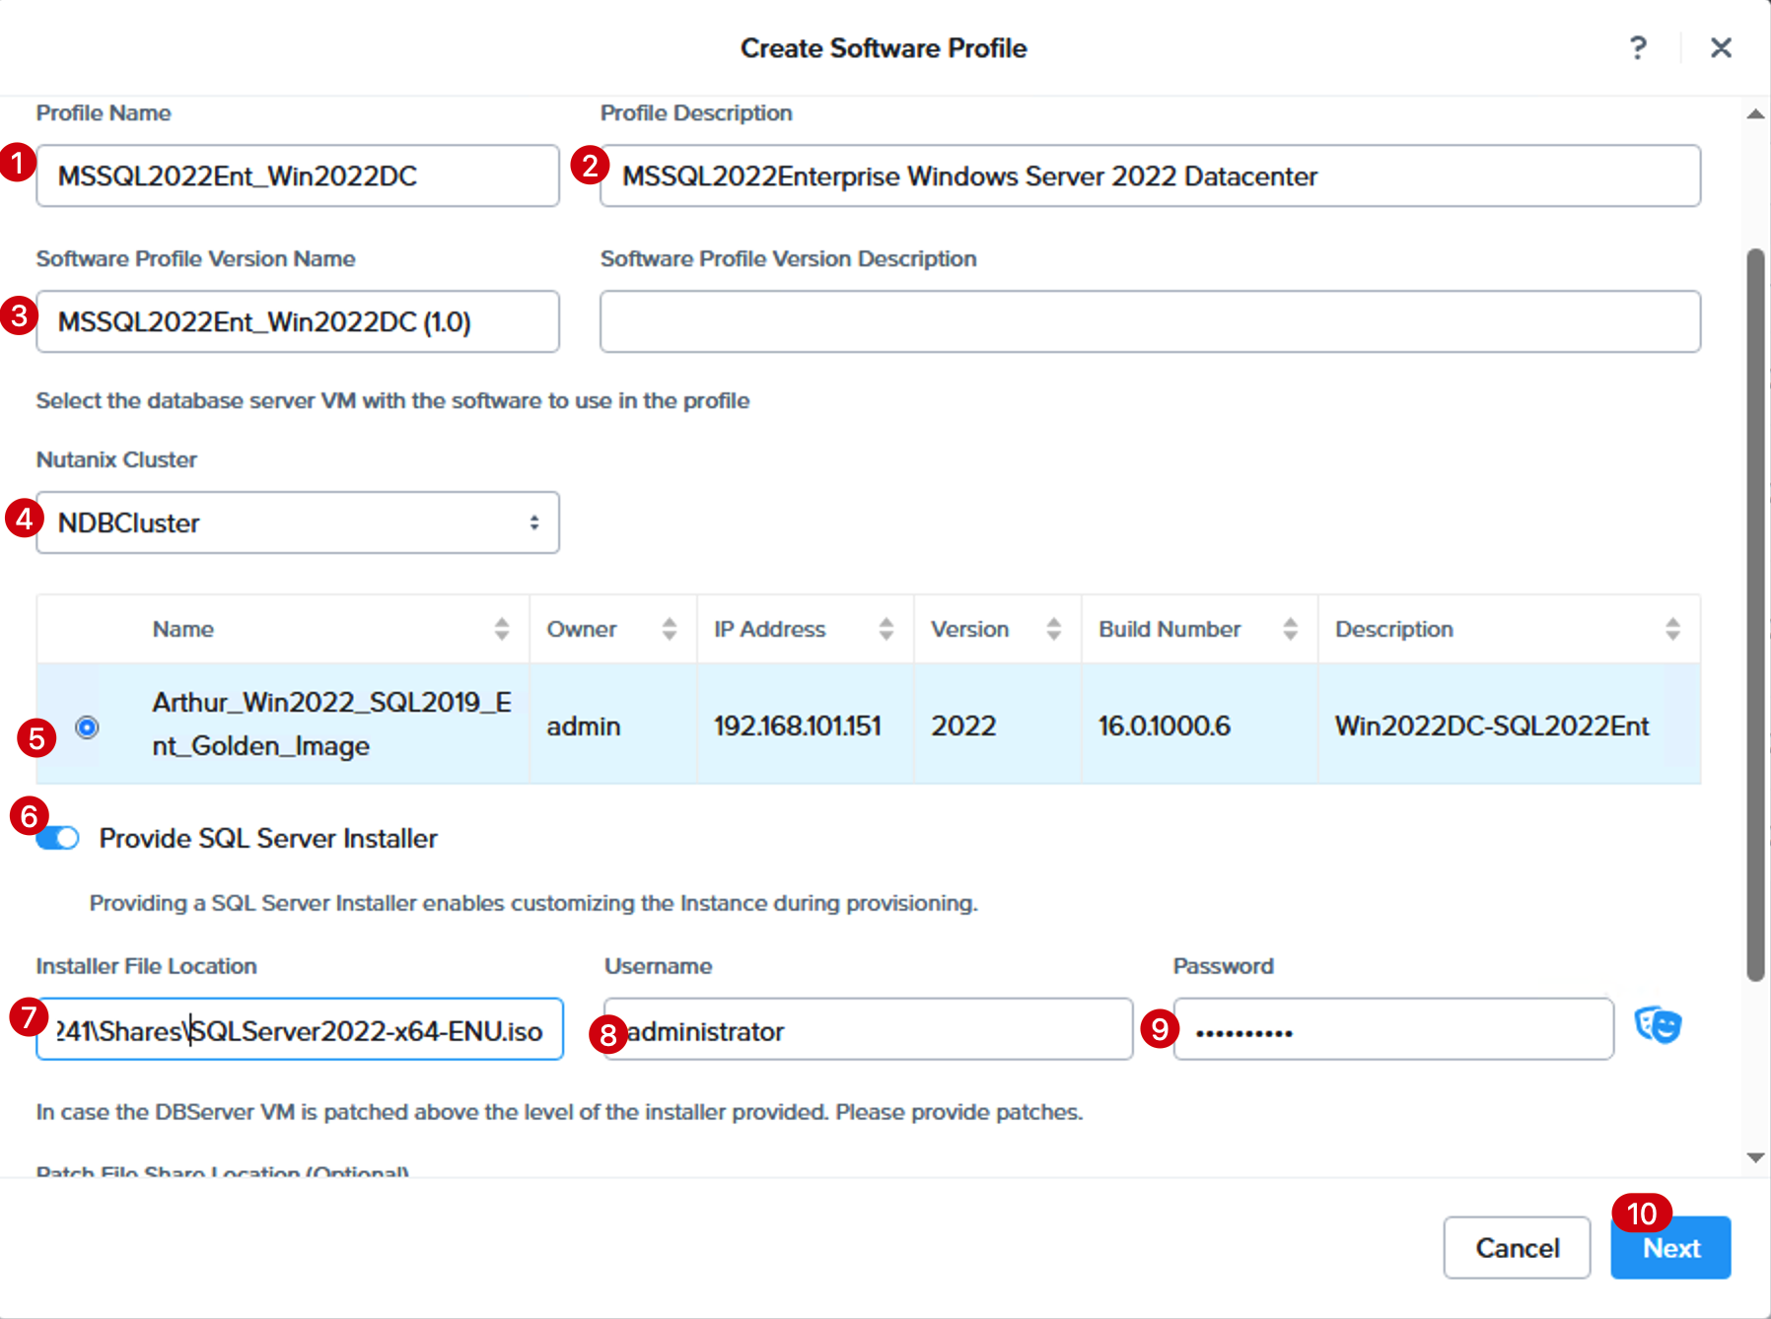
Task: Click the admin owner cell
Action: coord(613,726)
